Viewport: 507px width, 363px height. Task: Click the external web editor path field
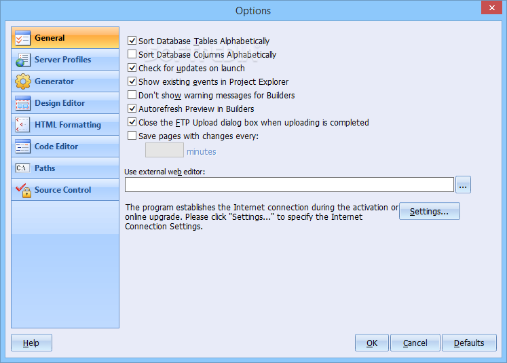tap(289, 185)
